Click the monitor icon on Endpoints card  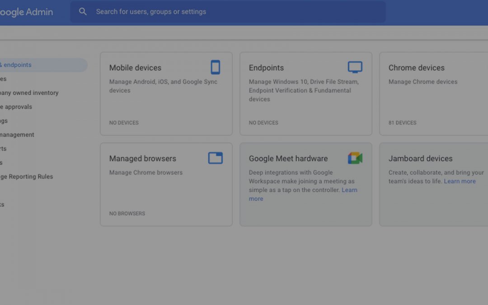click(355, 66)
